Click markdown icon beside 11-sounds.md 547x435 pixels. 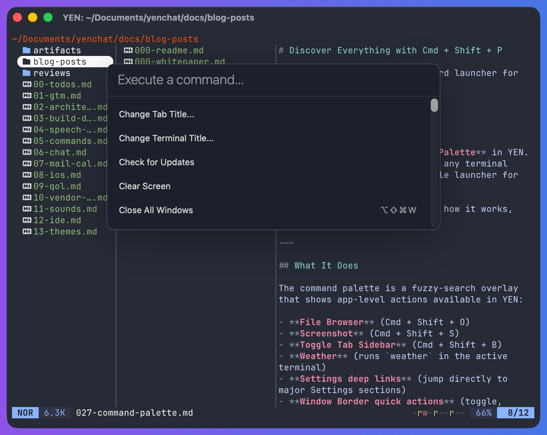pos(27,209)
